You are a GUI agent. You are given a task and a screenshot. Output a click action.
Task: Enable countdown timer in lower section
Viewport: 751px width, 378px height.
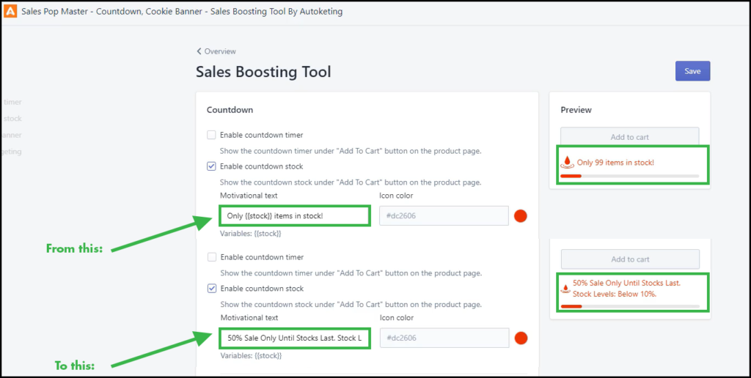click(x=212, y=257)
